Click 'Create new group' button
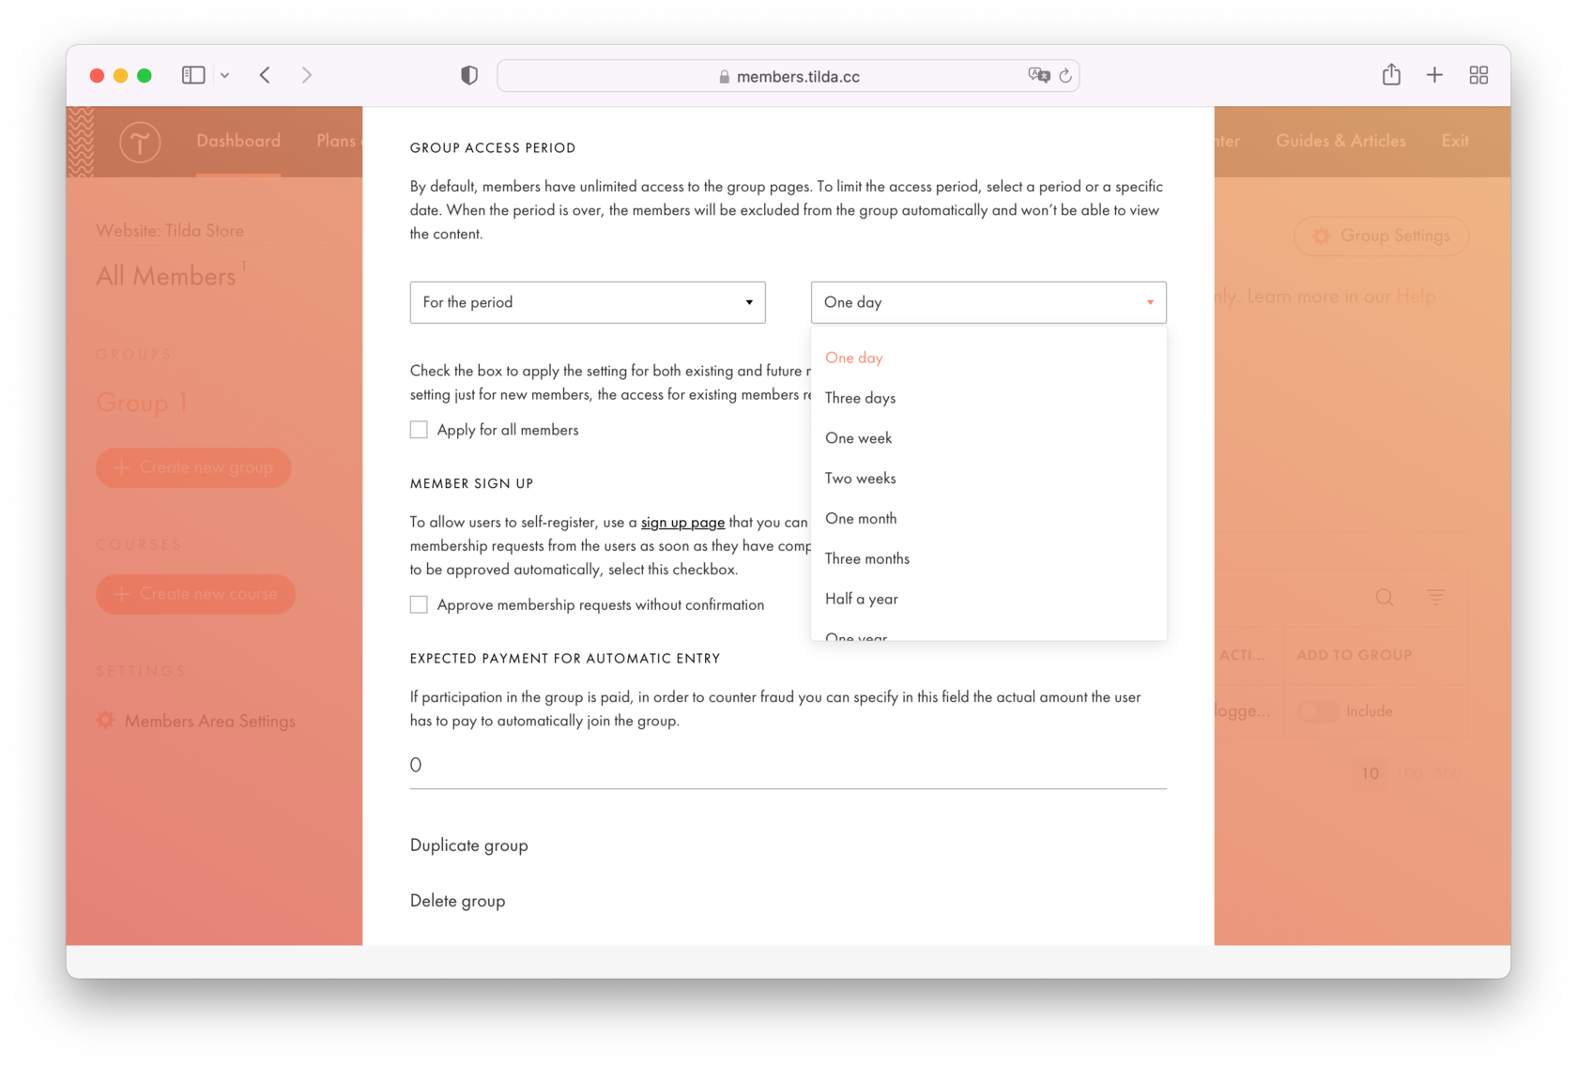The height and width of the screenshot is (1066, 1577). click(193, 467)
